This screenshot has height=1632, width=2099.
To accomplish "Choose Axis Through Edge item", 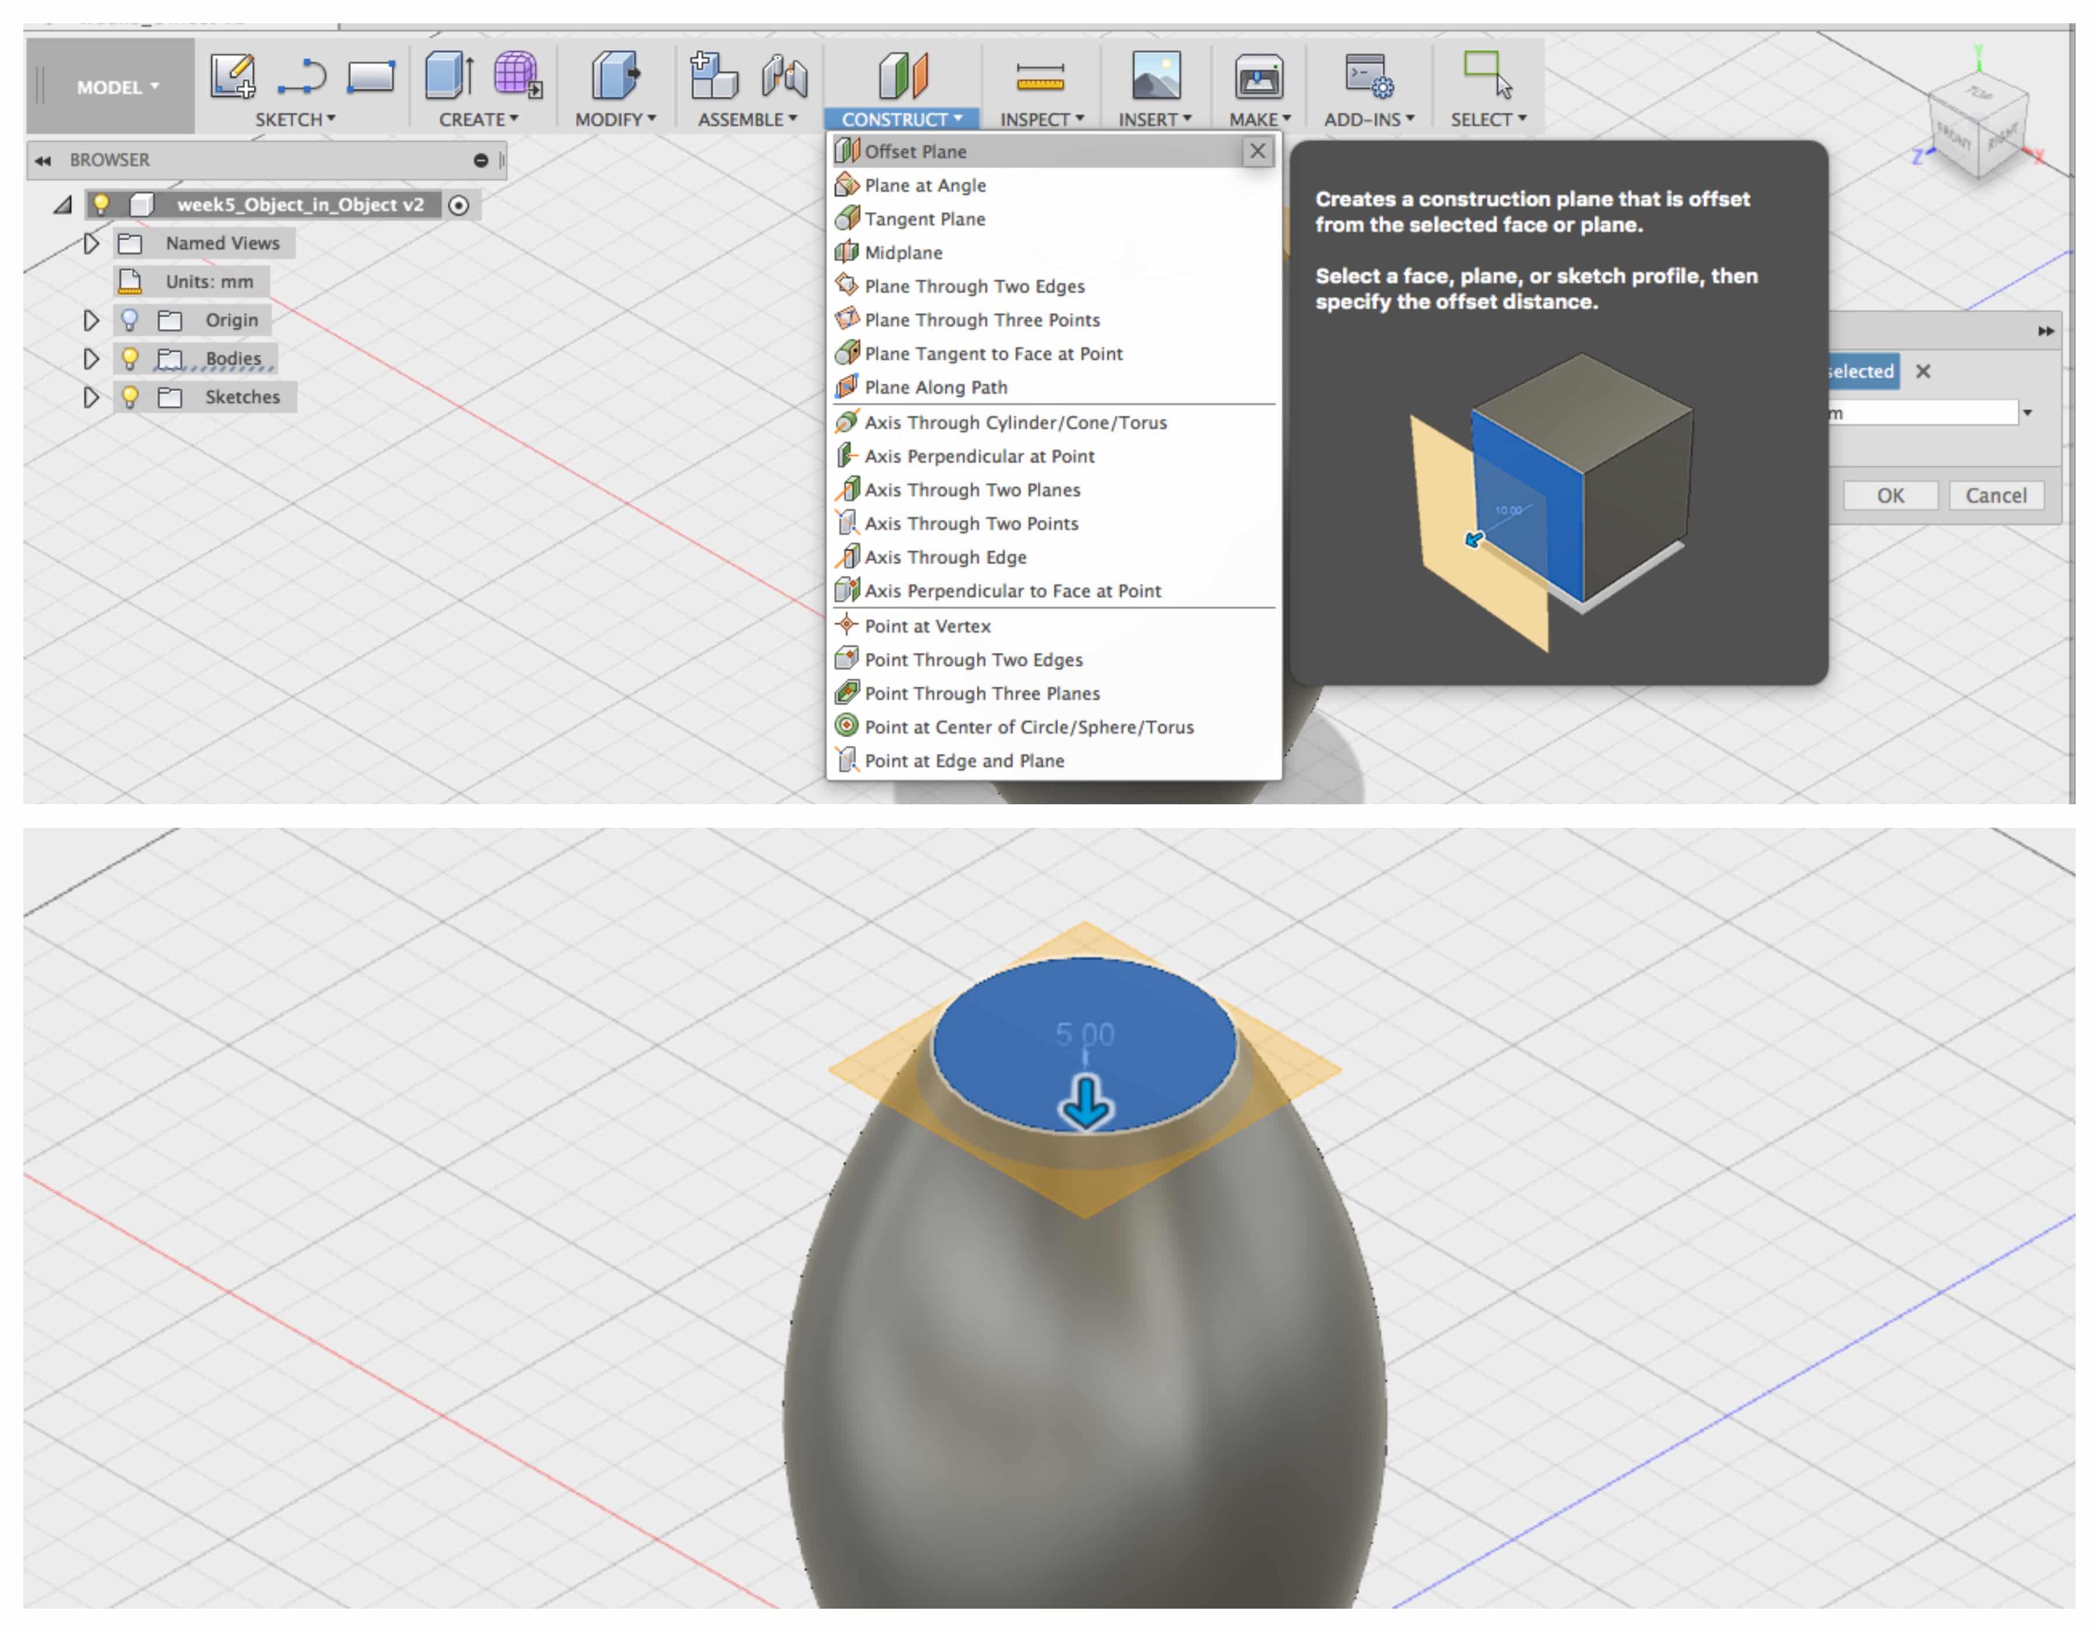I will click(1054, 557).
